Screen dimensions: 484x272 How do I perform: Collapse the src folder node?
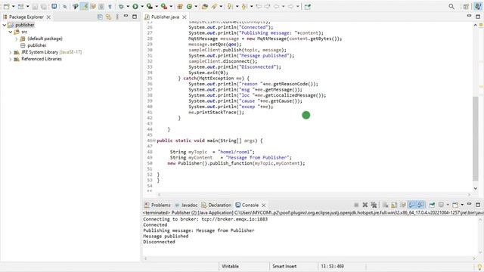click(11, 32)
